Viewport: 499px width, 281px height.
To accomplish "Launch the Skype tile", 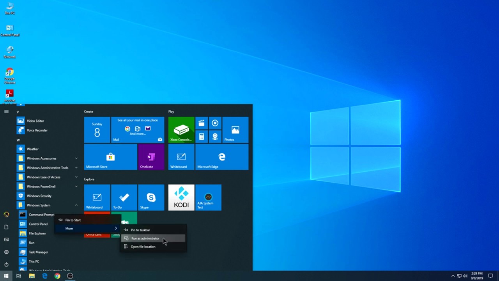I will (x=151, y=197).
